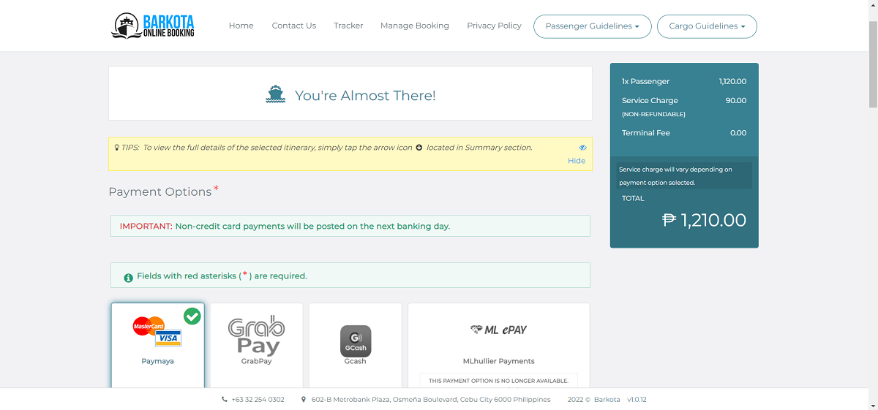Click the 1x Passenger 1,120.00 line
Viewport: 878px width, 410px height.
(684, 81)
